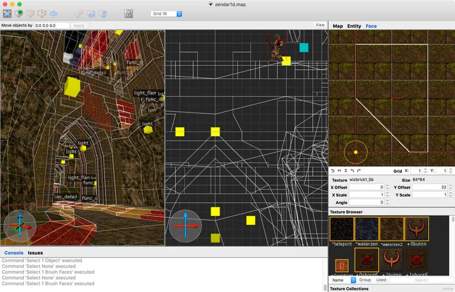Screen dimensions: 455x292
Task: Toggle the texture lock padlock
Action: tap(128, 14)
